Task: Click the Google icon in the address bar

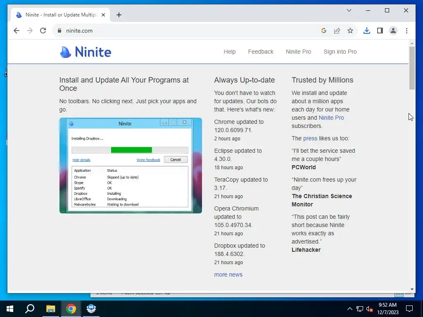Action: [324, 31]
